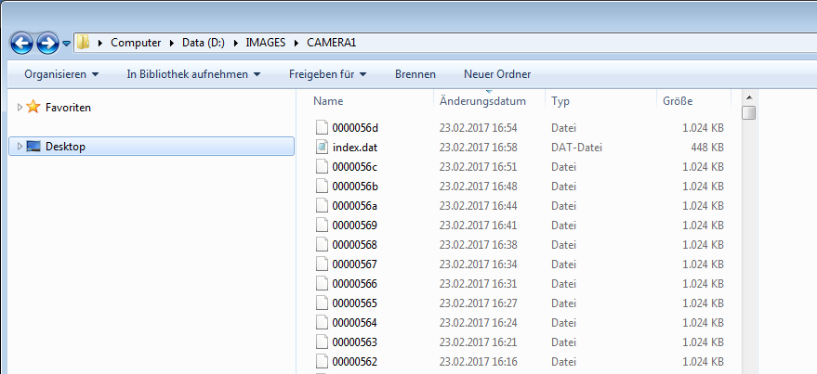The width and height of the screenshot is (817, 374).
Task: Open arrow dropdown between Data (D:) and IMAGES
Action: (x=235, y=44)
